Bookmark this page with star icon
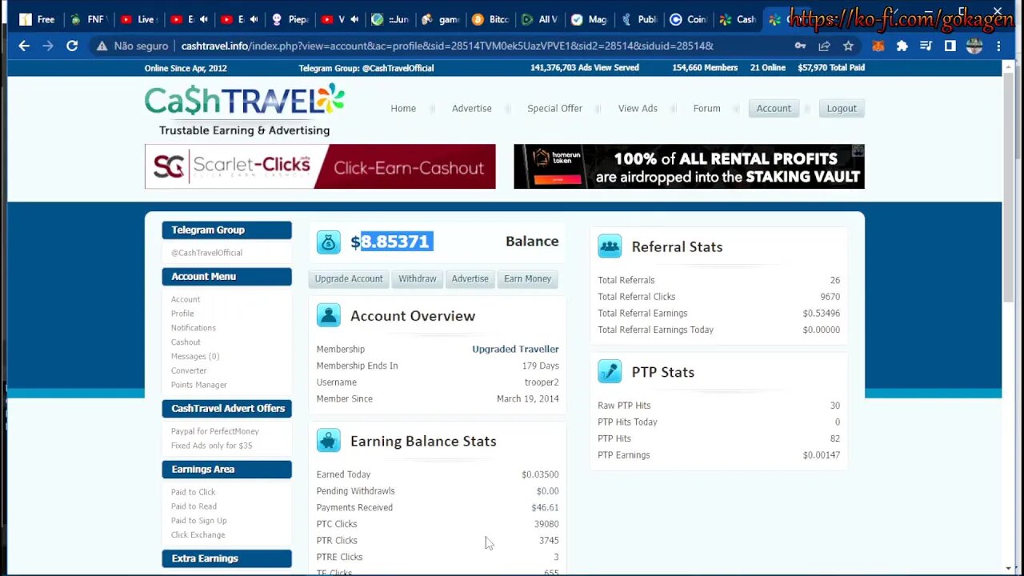Screen dimensions: 1024x576 tap(848, 46)
